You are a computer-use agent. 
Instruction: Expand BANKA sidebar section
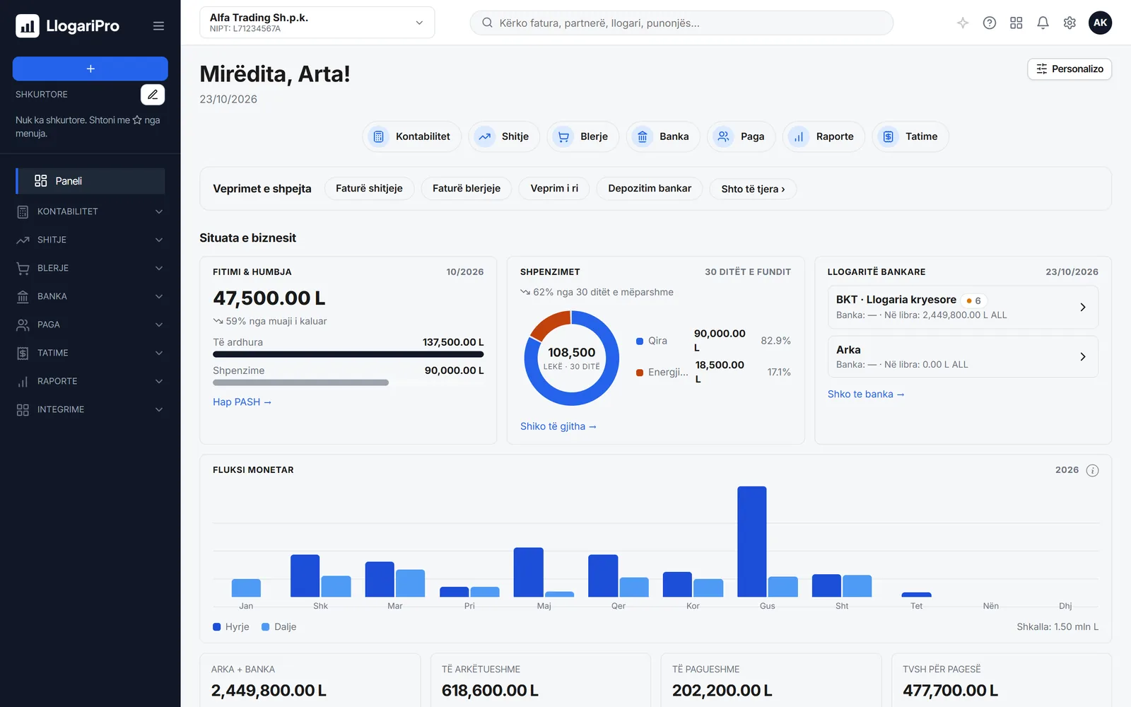coord(90,296)
